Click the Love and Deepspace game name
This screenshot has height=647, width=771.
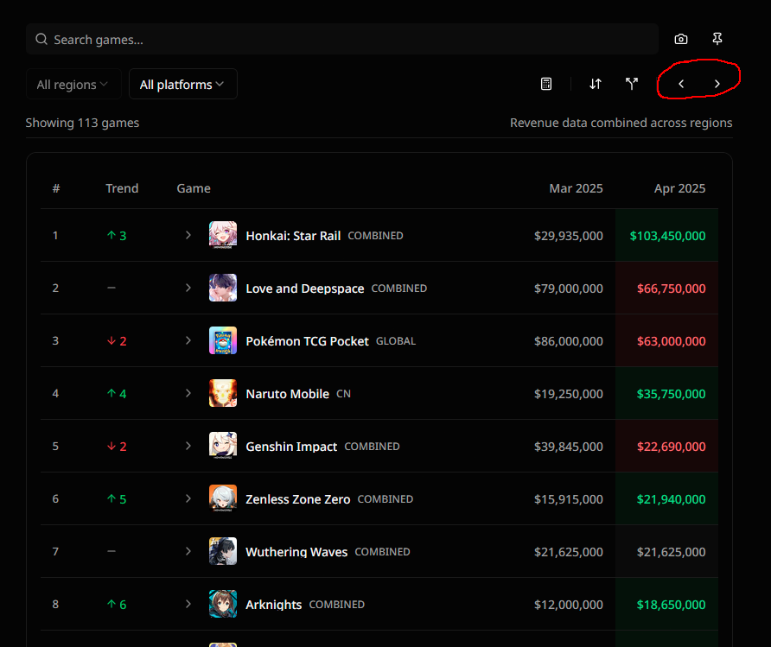point(305,289)
